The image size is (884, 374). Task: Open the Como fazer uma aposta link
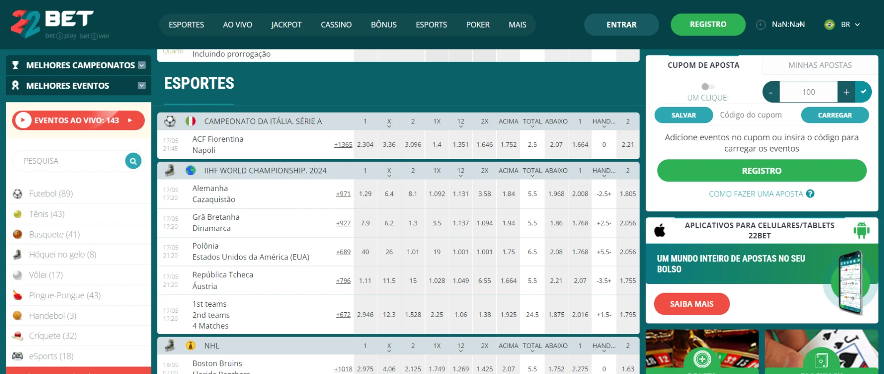coord(756,194)
